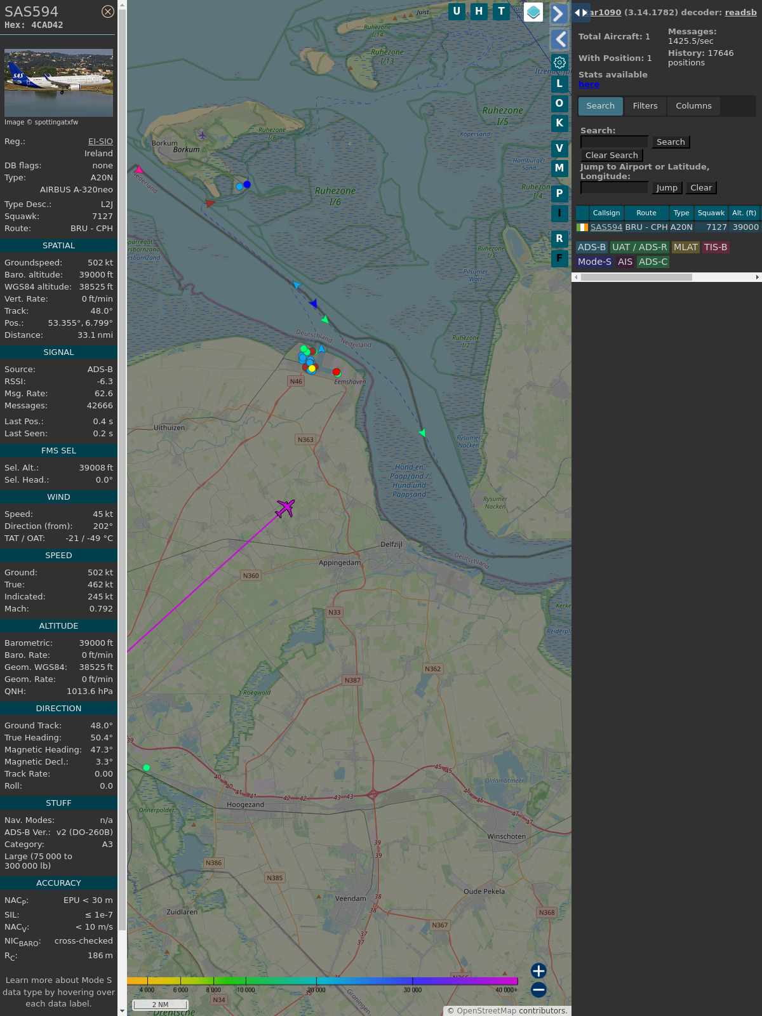Open the stats available 'here' link
762x1016 pixels.
pyautogui.click(x=589, y=84)
